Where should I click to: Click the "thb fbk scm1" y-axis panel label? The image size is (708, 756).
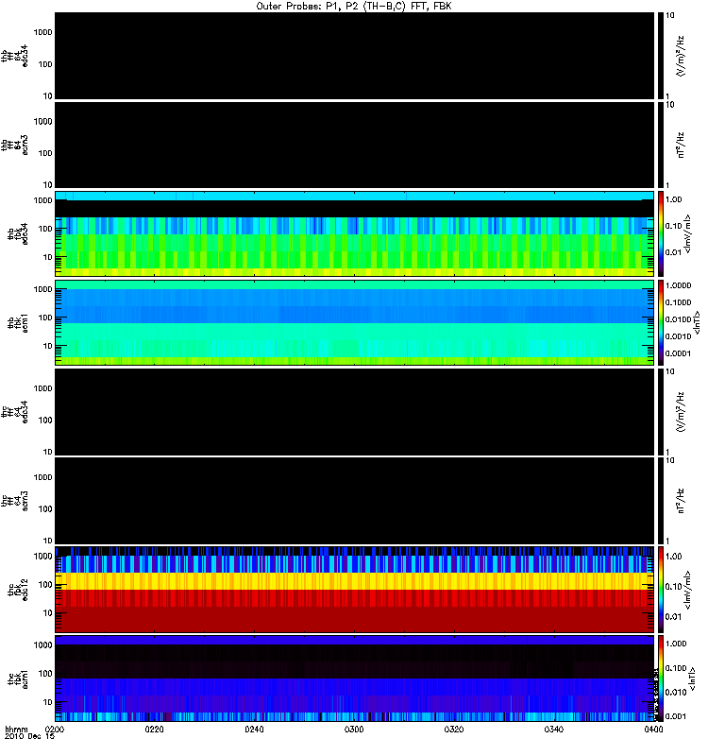coord(17,322)
